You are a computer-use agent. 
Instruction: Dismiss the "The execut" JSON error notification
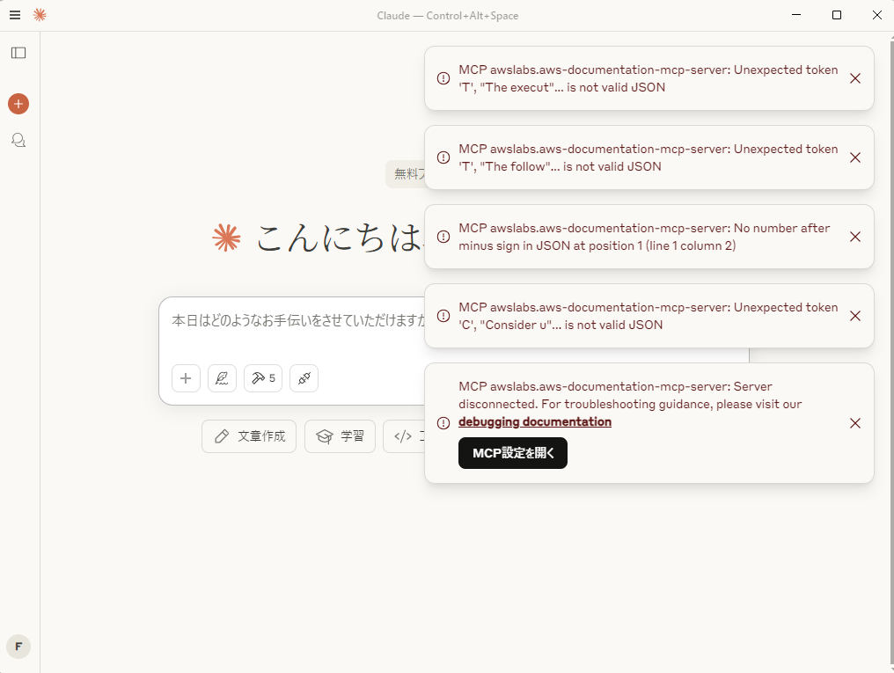pos(855,78)
